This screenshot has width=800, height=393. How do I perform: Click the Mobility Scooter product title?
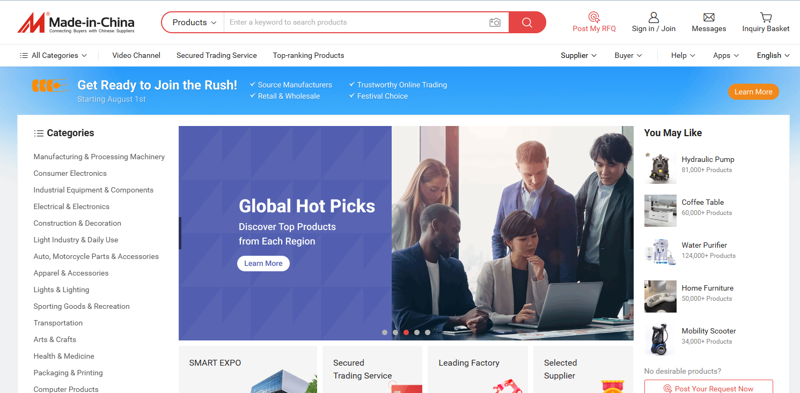point(709,331)
